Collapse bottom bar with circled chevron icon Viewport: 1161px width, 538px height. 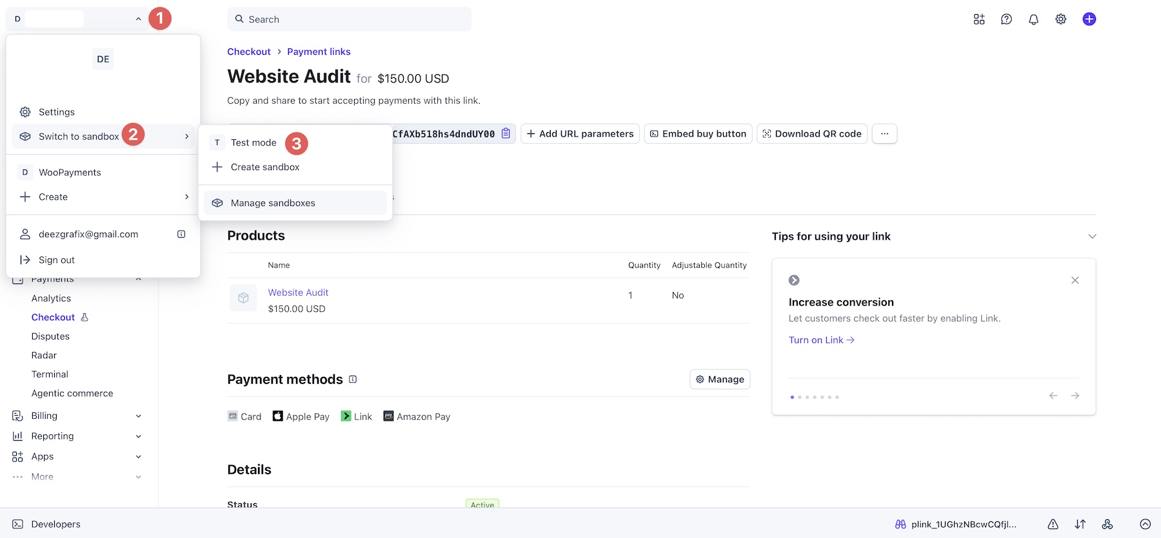(1146, 524)
